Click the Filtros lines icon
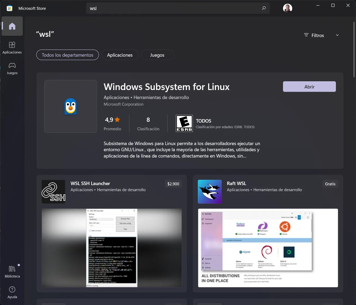The image size is (356, 305). pos(306,35)
